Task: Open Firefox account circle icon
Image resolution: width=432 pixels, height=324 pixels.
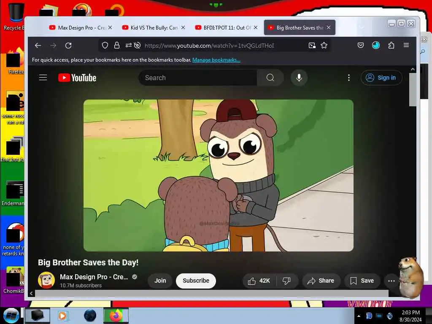Action: [x=376, y=45]
